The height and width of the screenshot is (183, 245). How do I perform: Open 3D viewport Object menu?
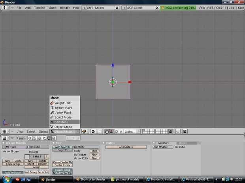pyautogui.click(x=43, y=132)
